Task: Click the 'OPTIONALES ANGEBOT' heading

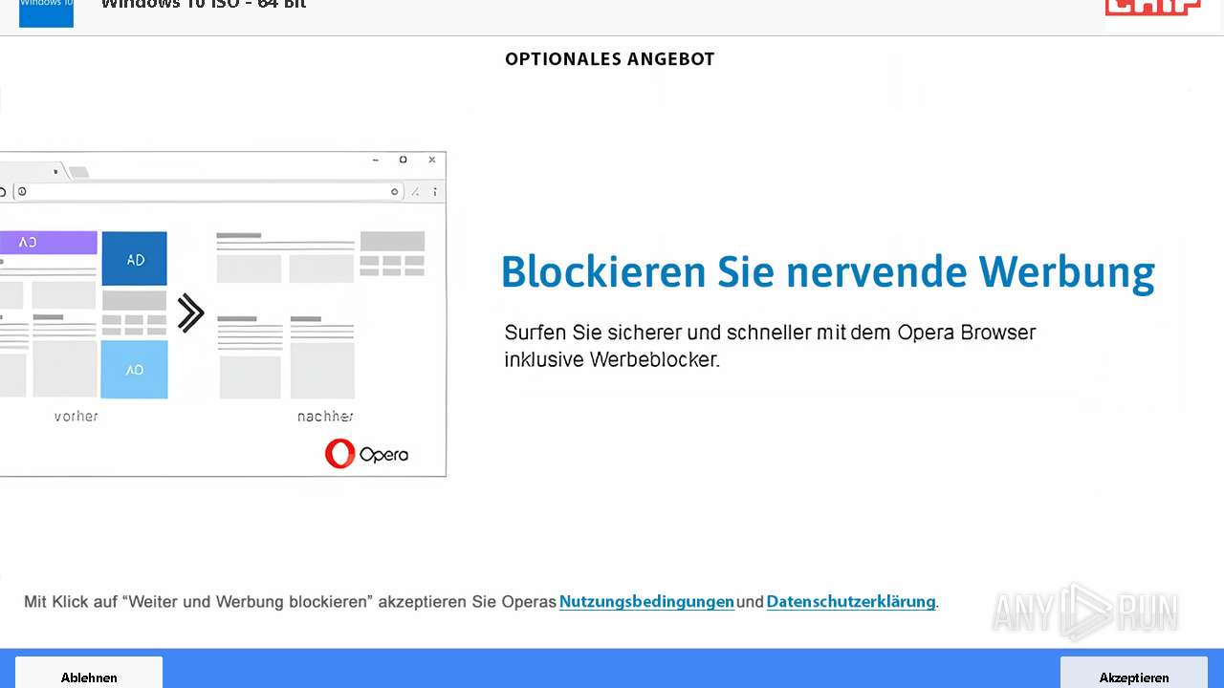Action: tap(610, 59)
